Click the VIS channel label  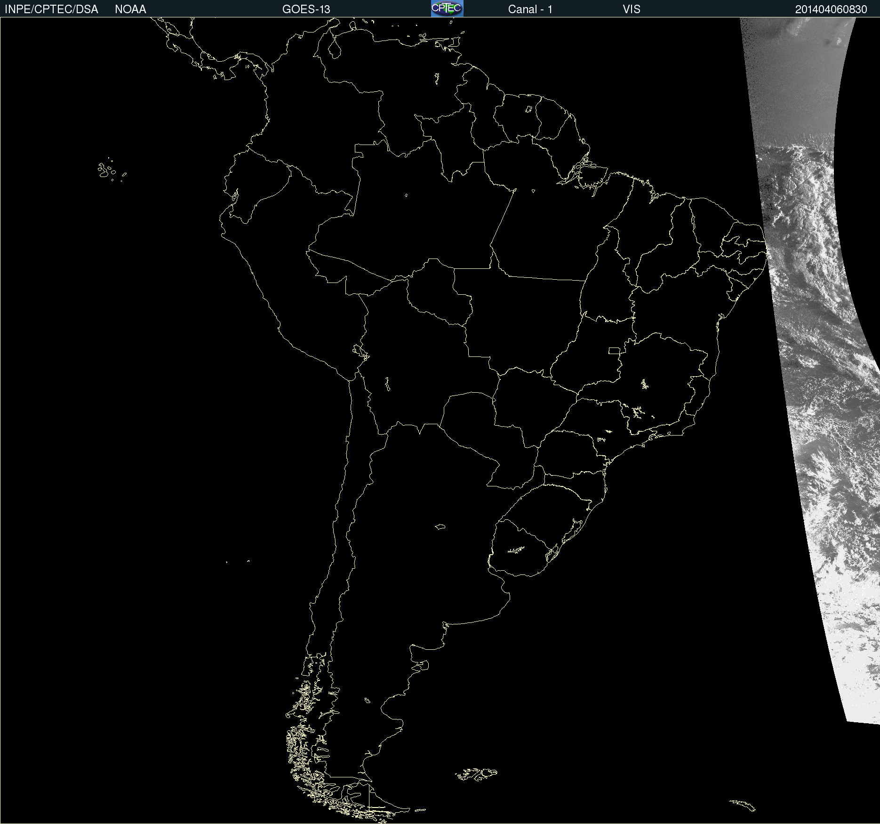(632, 9)
